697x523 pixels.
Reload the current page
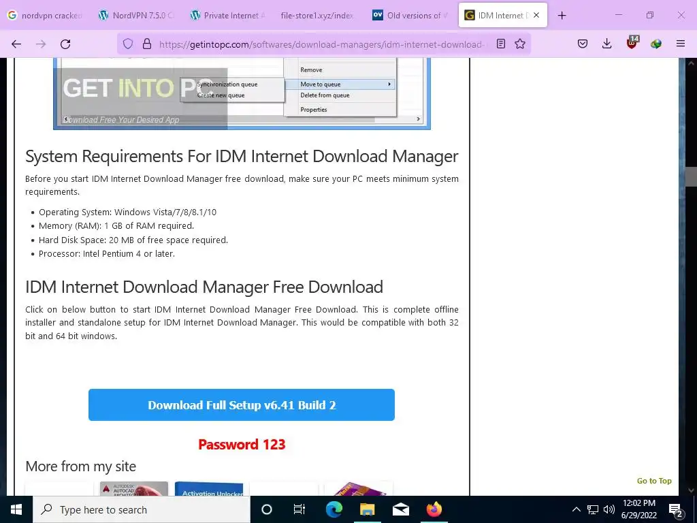coord(65,44)
